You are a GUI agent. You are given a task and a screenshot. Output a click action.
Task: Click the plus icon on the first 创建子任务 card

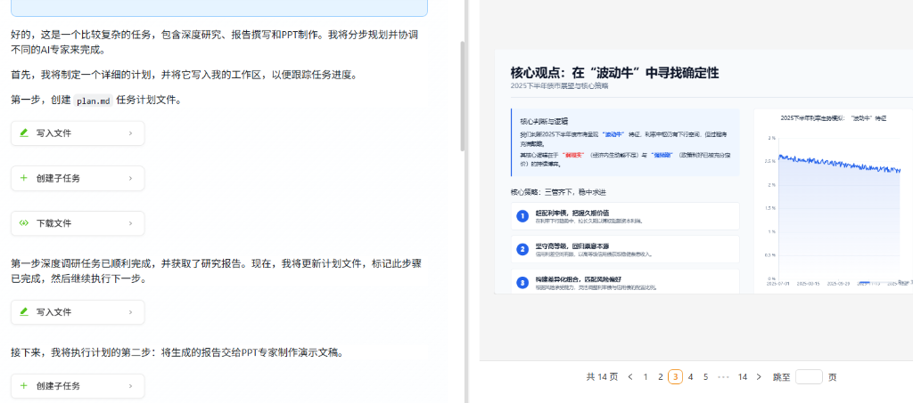(24, 179)
